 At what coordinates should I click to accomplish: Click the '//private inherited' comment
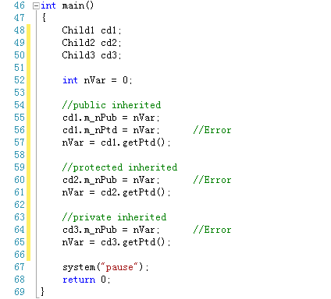tap(114, 217)
